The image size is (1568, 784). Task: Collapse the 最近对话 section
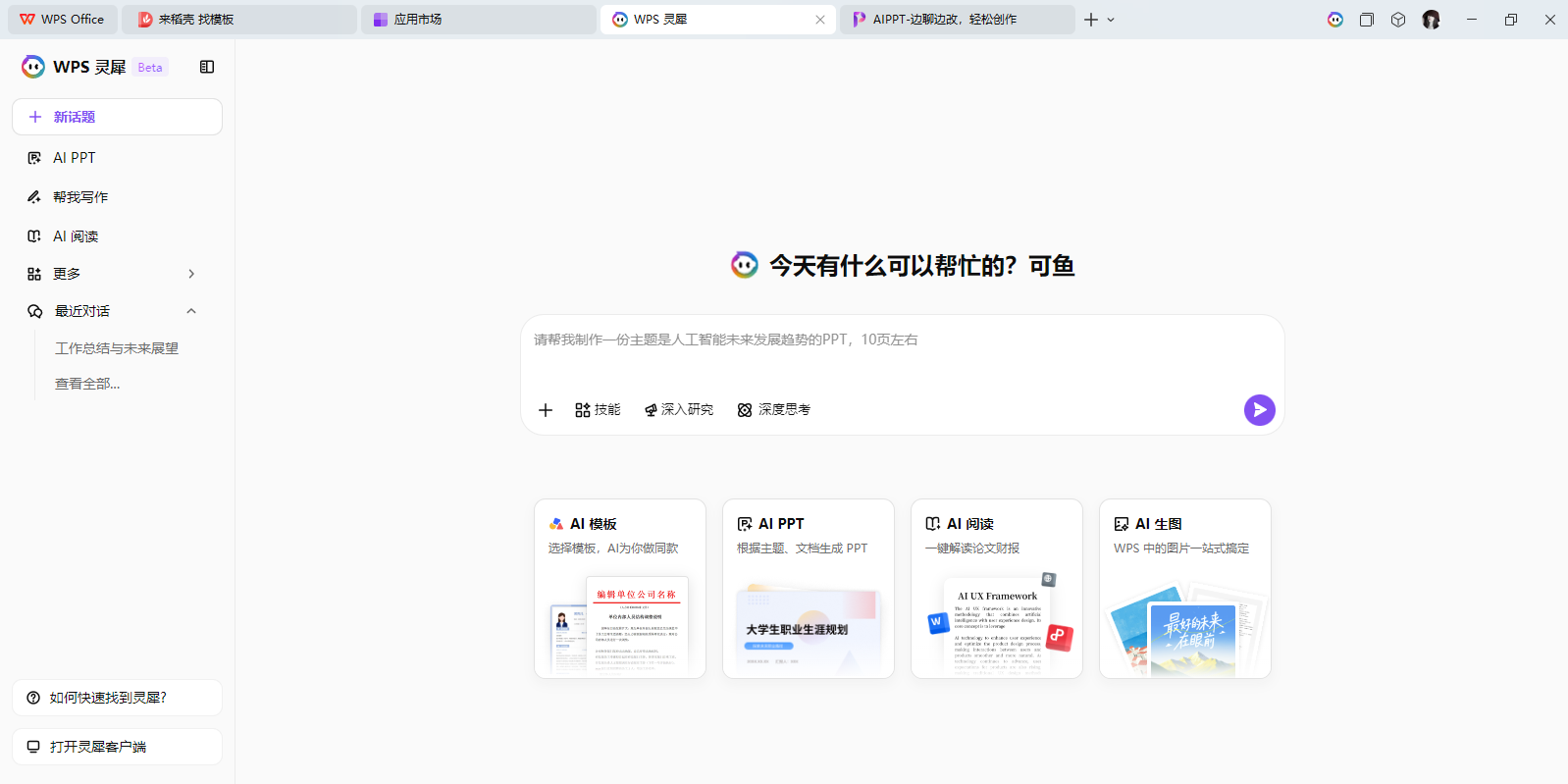tap(191, 311)
